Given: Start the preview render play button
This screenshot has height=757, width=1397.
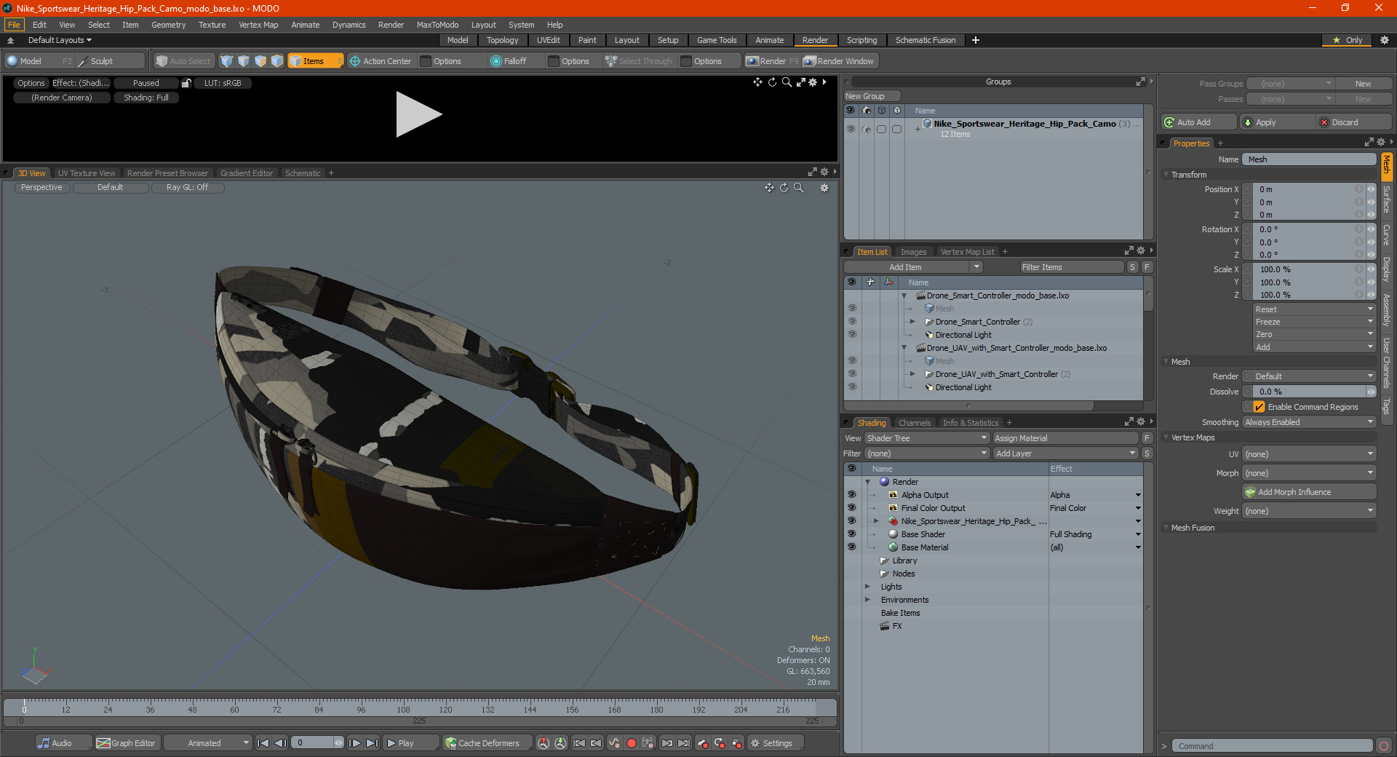Looking at the screenshot, I should (x=418, y=114).
